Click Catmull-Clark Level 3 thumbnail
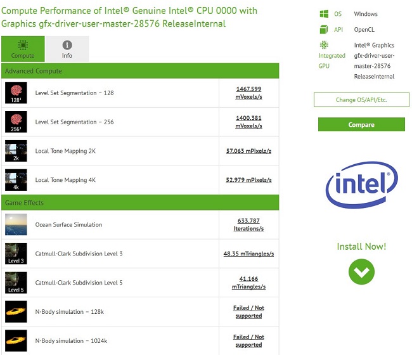Image resolution: width=412 pixels, height=355 pixels. point(16,254)
